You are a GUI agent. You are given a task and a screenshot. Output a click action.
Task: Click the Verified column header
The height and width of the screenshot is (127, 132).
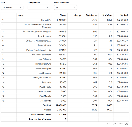pos(124,15)
